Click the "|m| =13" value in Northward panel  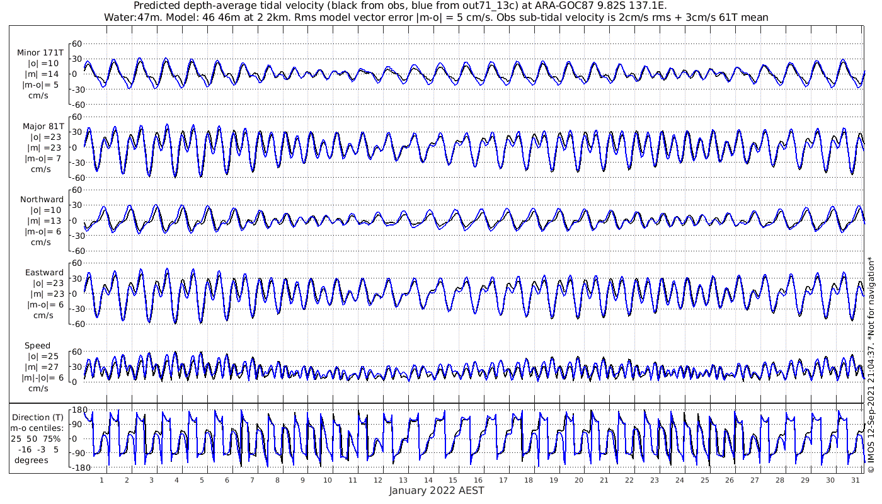(x=43, y=221)
